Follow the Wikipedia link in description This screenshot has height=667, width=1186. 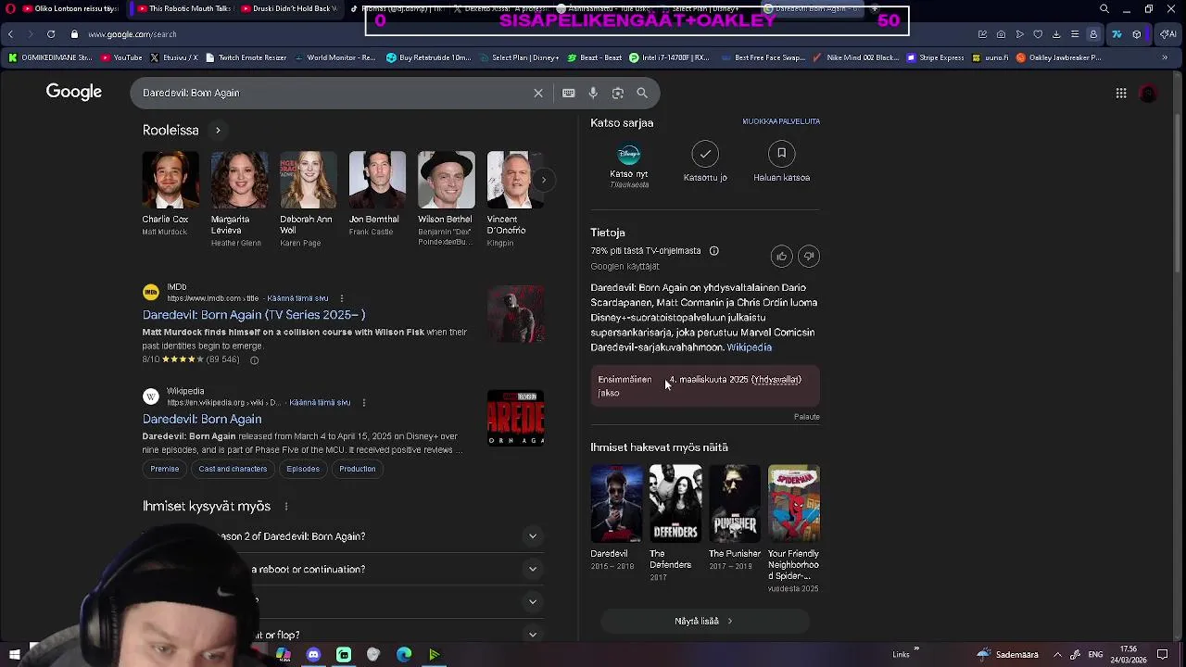(x=749, y=347)
